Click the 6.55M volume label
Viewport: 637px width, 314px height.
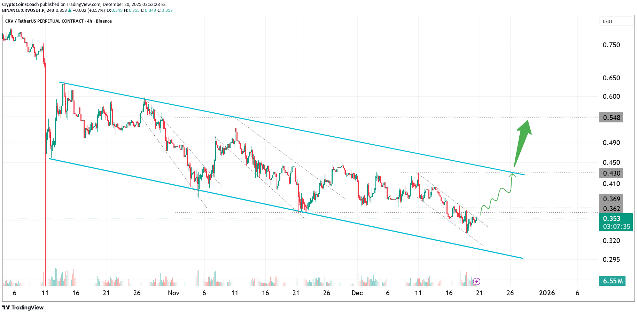pos(612,281)
